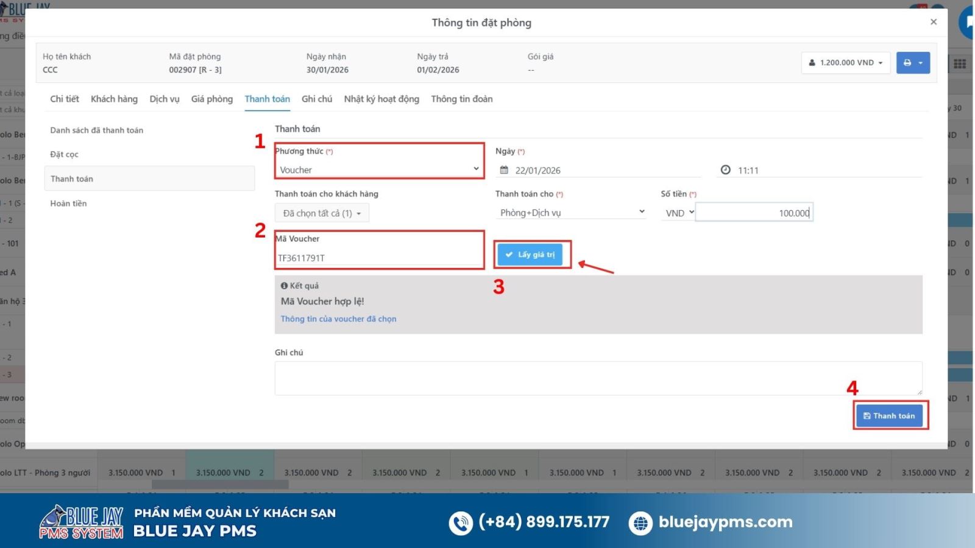This screenshot has width=975, height=548.
Task: Open the Nhật ký hoạt động tab
Action: click(x=381, y=99)
